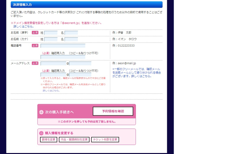Select the 作品・開間時刻を変更 button
The width and height of the screenshot is (226, 154).
click(x=74, y=140)
